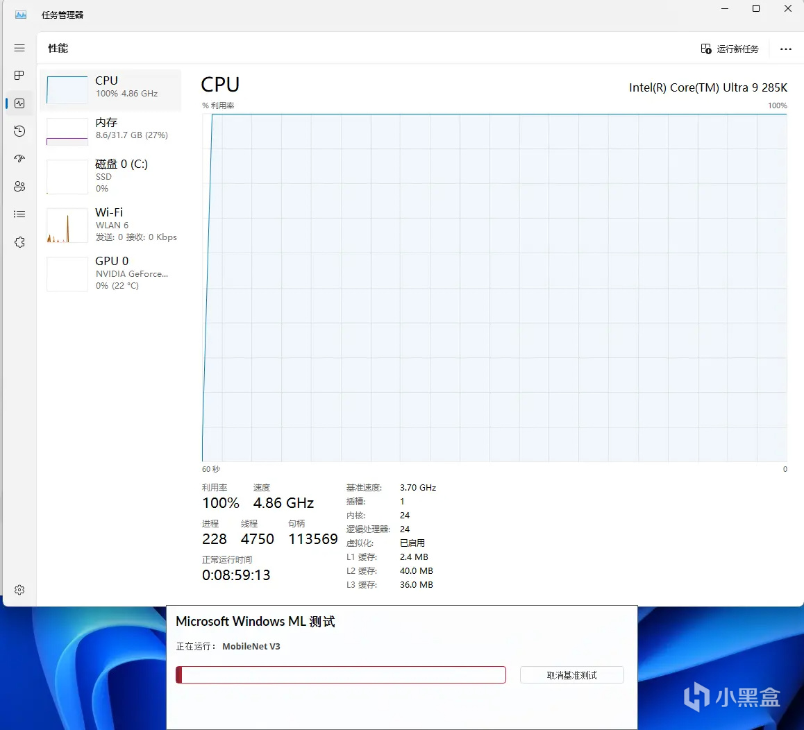This screenshot has width=804, height=730.
Task: Minimize the Task Manager window
Action: 725,9
